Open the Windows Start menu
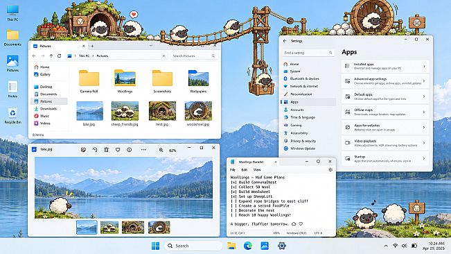This screenshot has width=451, height=254. coord(156,246)
